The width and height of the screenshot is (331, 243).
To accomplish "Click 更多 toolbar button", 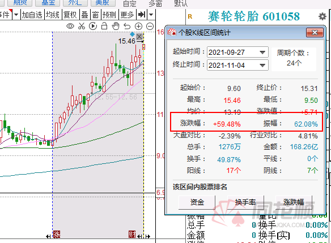I will [x=128, y=15].
